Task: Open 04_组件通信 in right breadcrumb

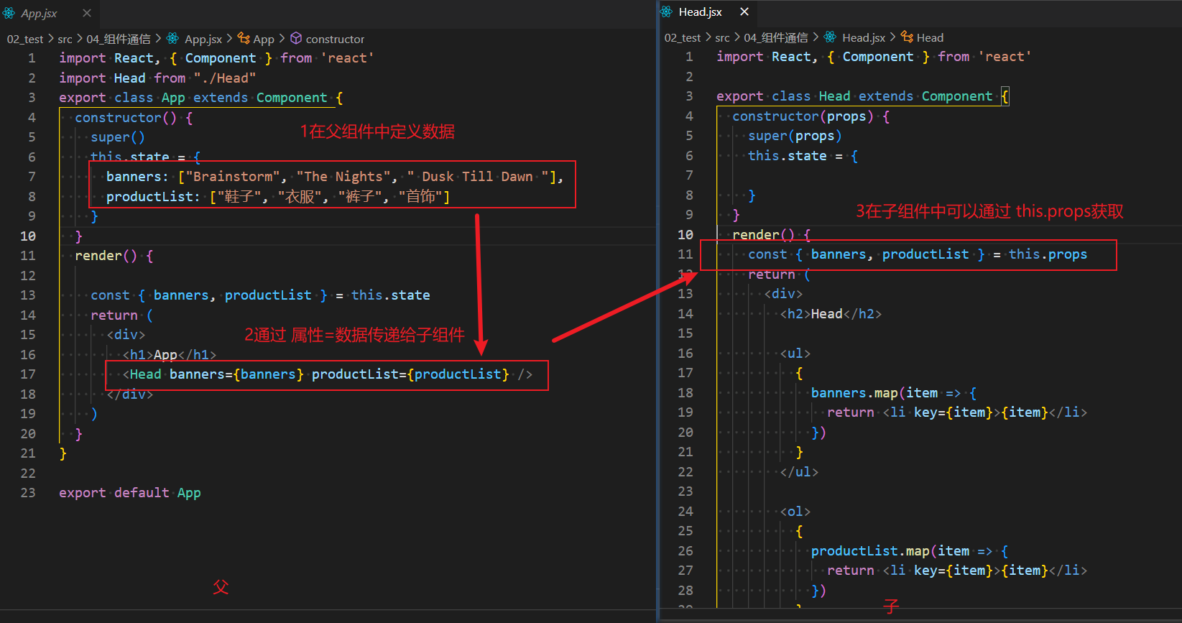Action: [776, 37]
